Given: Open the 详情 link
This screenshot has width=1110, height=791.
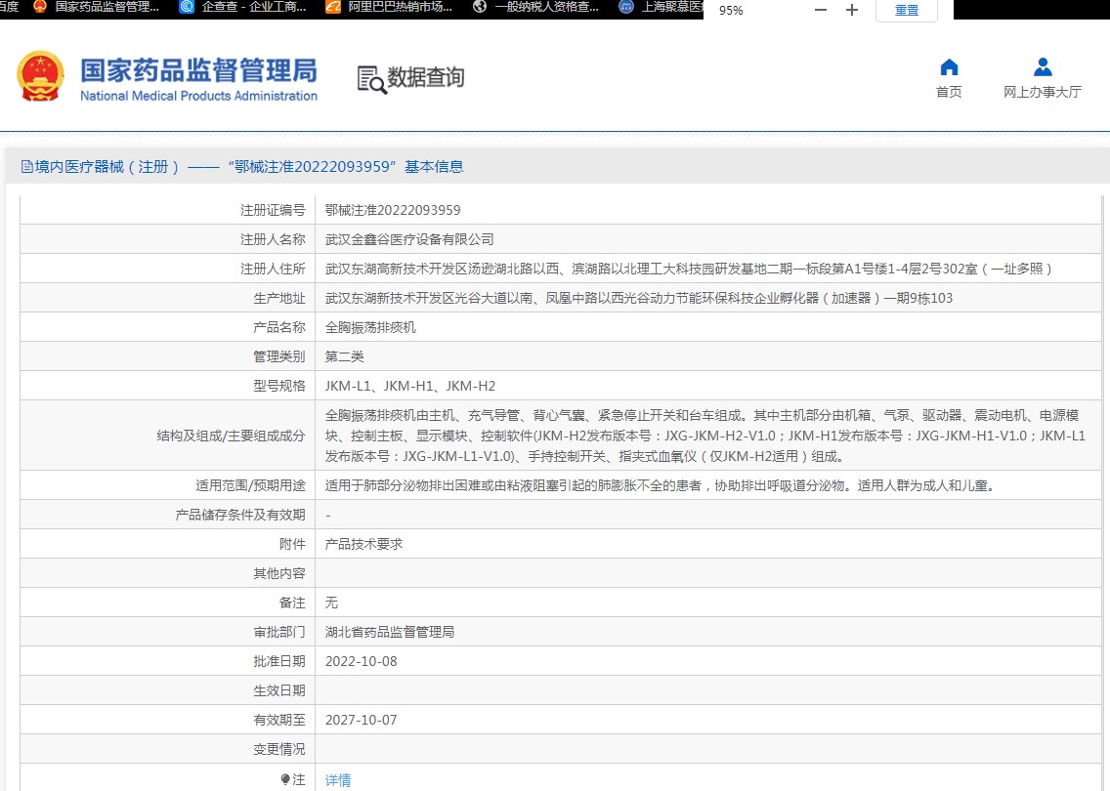Looking at the screenshot, I should (x=338, y=780).
